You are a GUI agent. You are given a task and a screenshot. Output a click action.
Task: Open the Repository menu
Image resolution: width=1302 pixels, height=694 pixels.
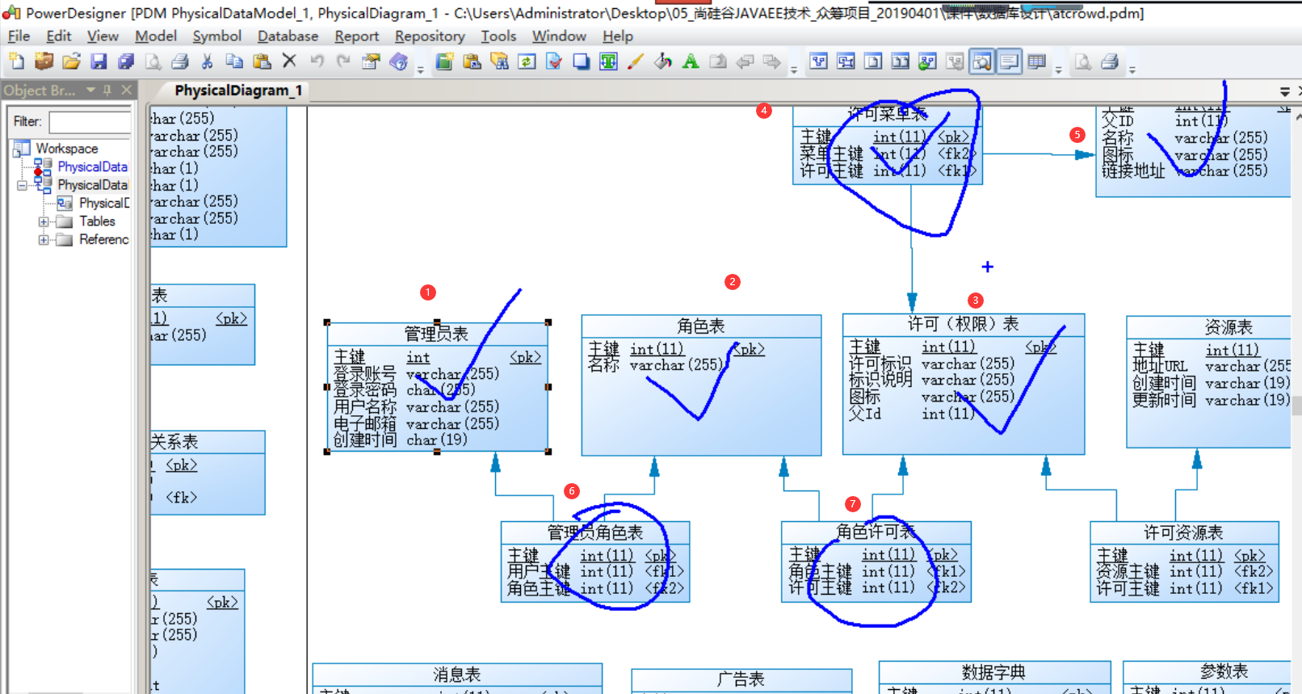pos(430,36)
